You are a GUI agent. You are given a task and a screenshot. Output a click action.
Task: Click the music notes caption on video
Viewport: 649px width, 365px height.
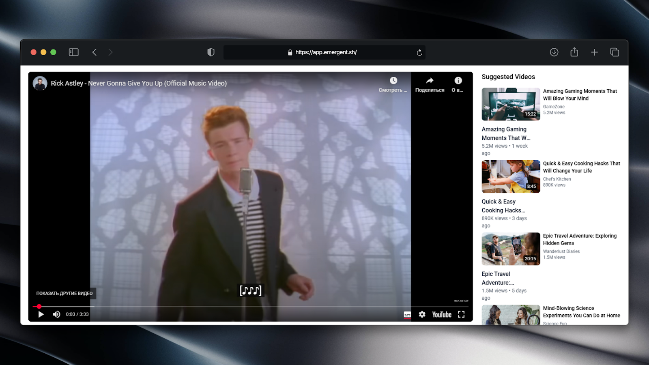[x=251, y=290]
